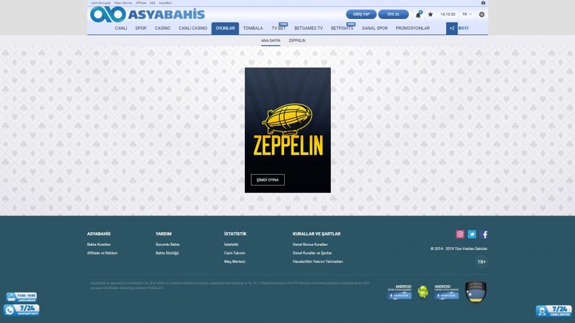Screen dimensions: 575x323
Task: Expand the +2 more menu items
Action: click(452, 28)
